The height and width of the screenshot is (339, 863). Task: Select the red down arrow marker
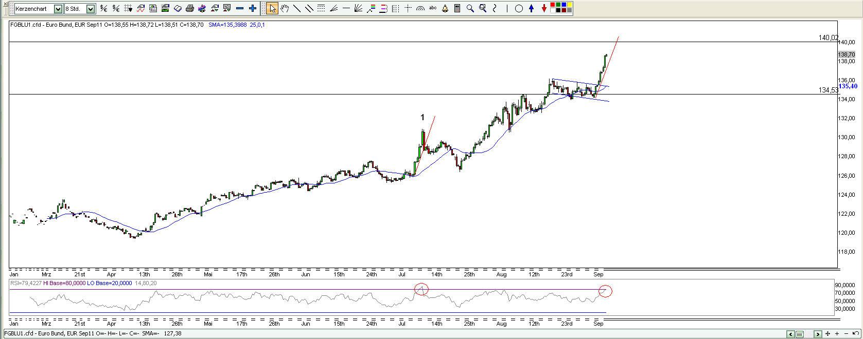point(543,8)
